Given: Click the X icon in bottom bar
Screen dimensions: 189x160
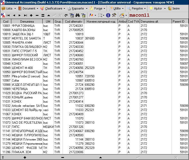Looking at the screenshot, I should [176, 157].
